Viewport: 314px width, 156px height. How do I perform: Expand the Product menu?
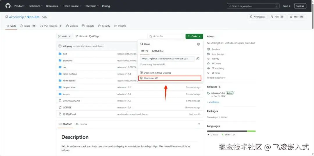[x=20, y=6]
